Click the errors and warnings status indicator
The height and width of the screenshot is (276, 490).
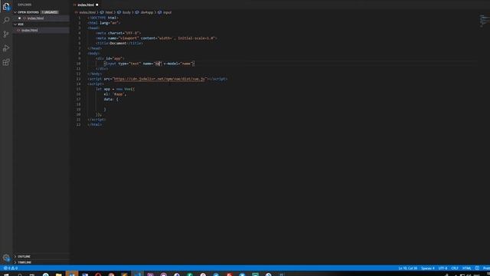point(10,268)
